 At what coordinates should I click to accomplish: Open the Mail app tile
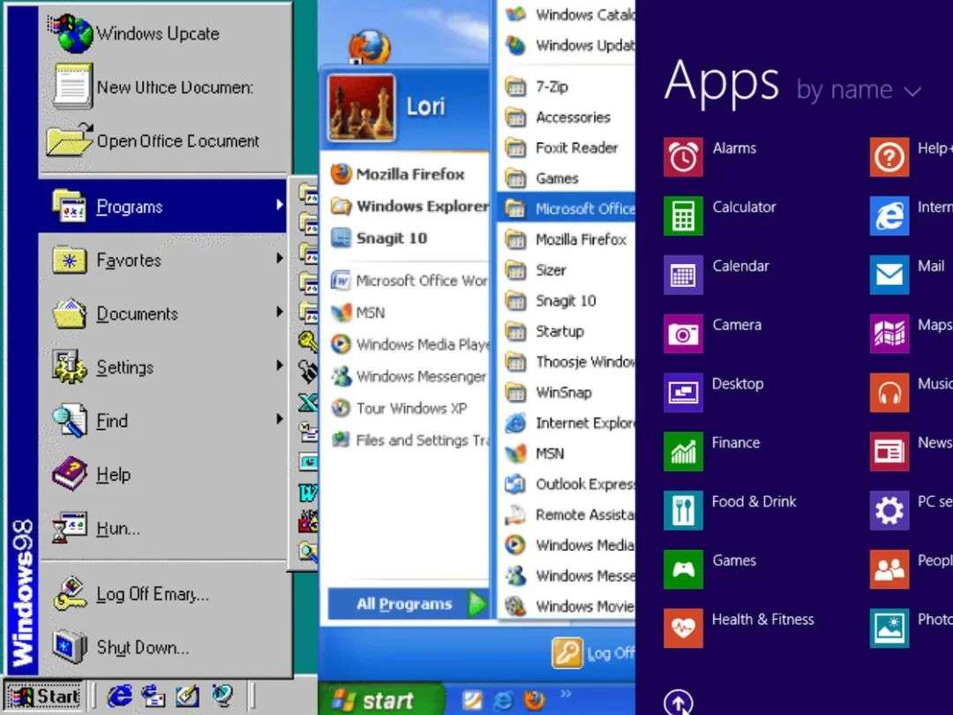(x=889, y=275)
